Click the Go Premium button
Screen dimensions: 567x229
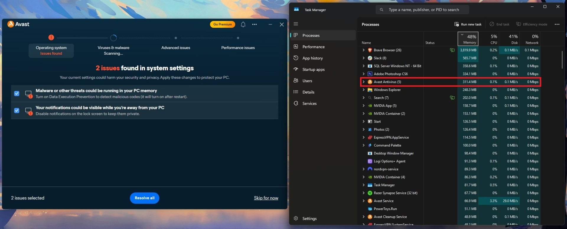(223, 25)
